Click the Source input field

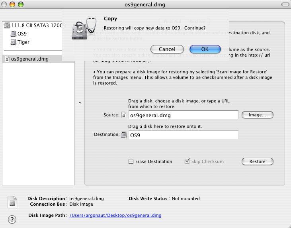point(184,115)
